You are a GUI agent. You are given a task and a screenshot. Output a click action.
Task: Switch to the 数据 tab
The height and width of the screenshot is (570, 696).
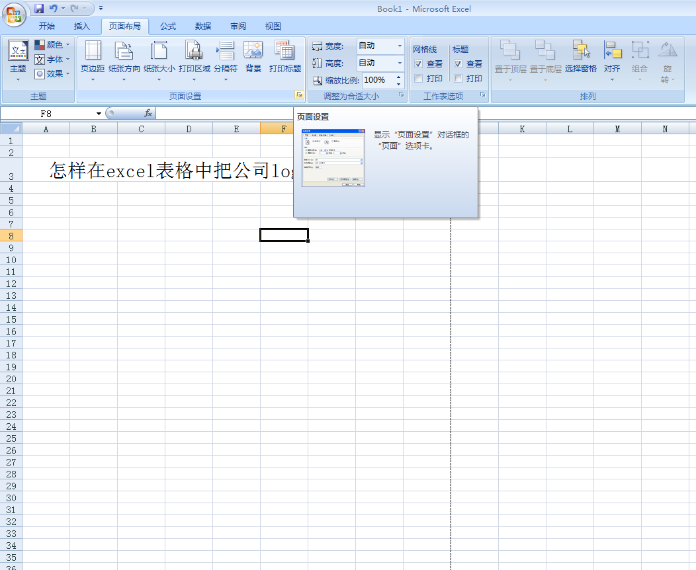[203, 26]
